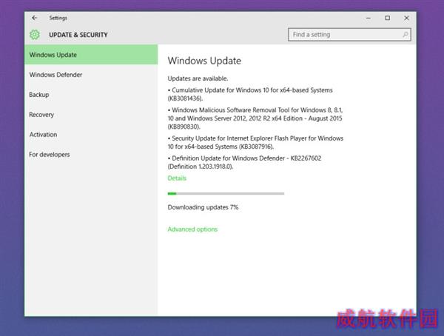Viewport: 444px width, 336px height.
Task: Close the Settings window
Action: click(406, 18)
